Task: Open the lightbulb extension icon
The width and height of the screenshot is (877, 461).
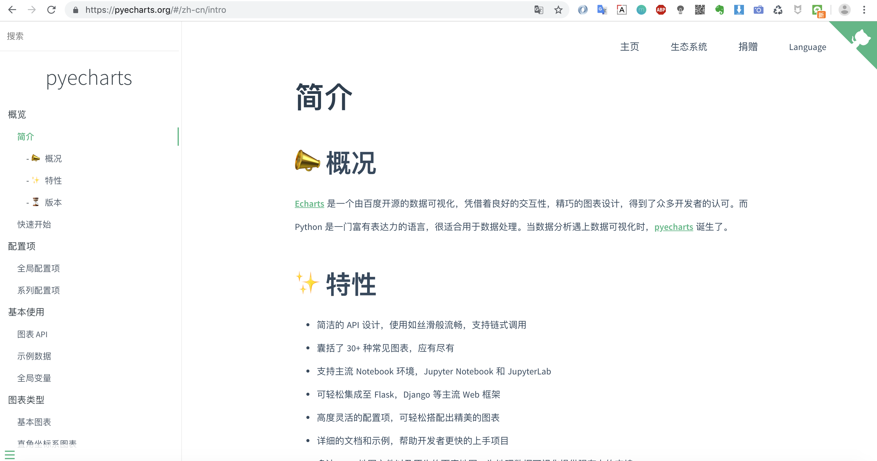Action: click(680, 10)
